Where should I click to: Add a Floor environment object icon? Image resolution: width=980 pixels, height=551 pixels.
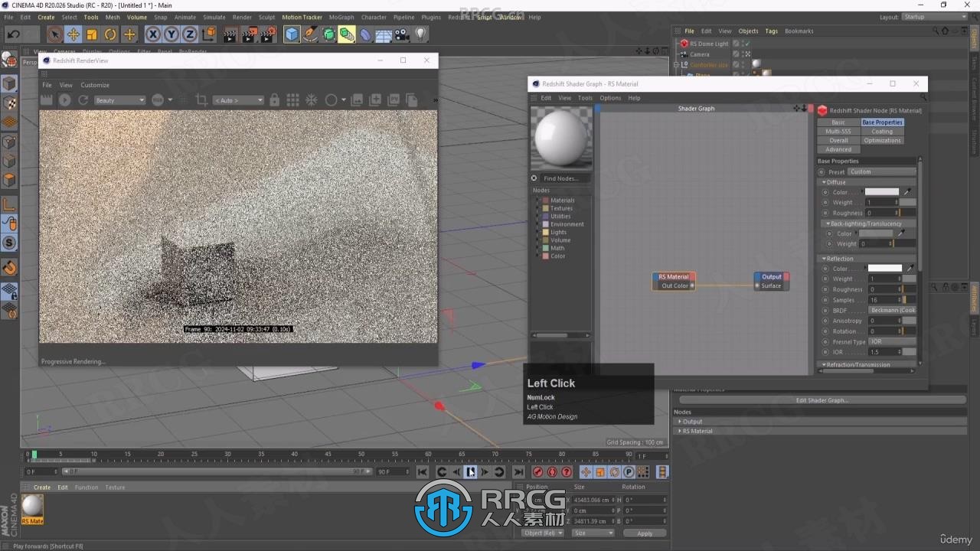[x=384, y=34]
